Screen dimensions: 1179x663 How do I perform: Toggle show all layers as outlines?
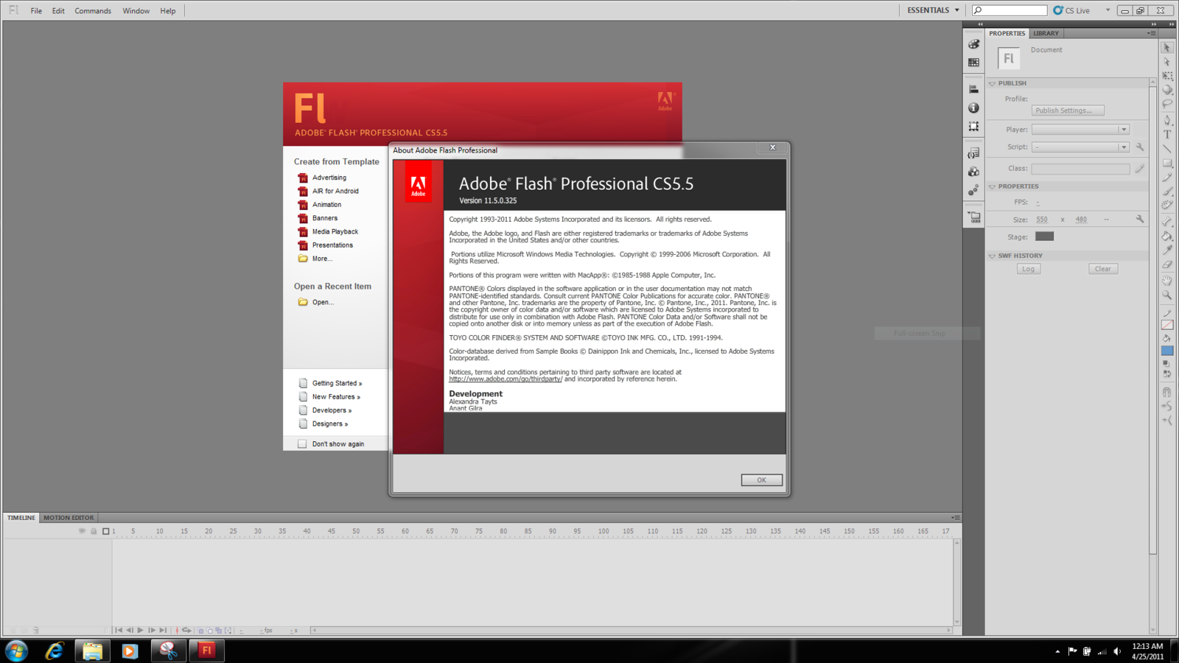tap(105, 531)
